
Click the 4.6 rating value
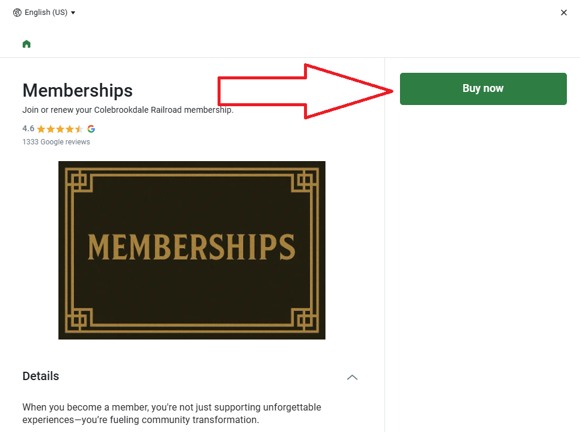[27, 128]
